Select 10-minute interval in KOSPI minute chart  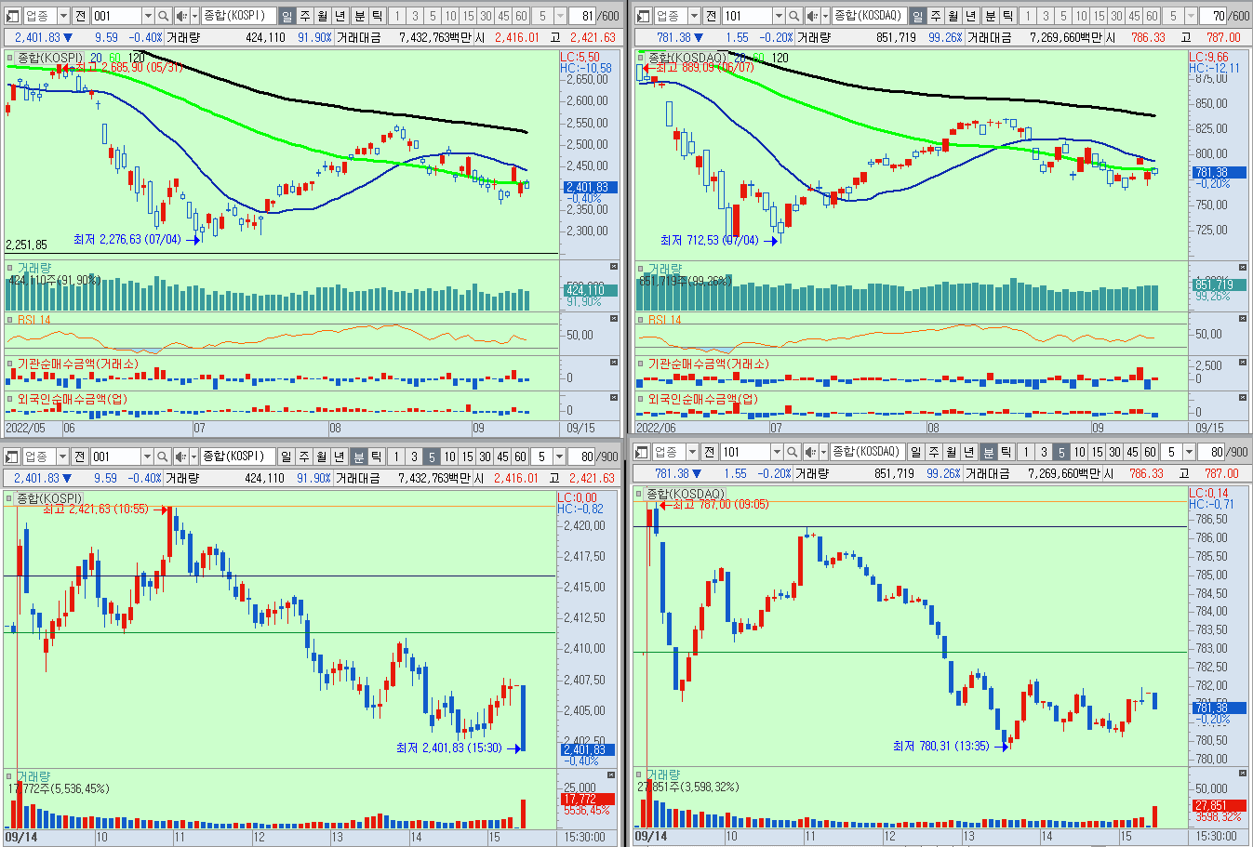point(449,457)
